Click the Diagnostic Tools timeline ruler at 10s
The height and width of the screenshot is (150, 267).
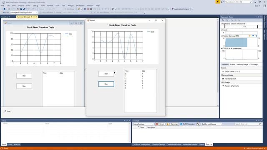[x=244, y=27]
